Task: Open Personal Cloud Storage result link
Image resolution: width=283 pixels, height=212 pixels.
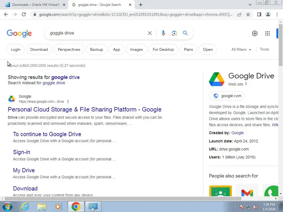Action: tap(85, 109)
